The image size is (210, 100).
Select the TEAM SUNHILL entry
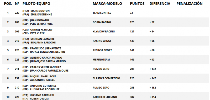[102, 13]
